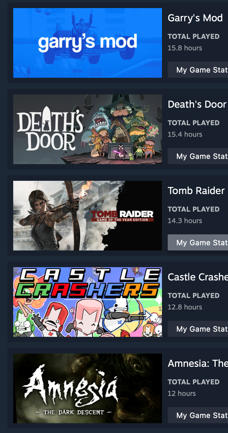The height and width of the screenshot is (433, 228).
Task: Click the Death's Door title link
Action: [x=197, y=105]
